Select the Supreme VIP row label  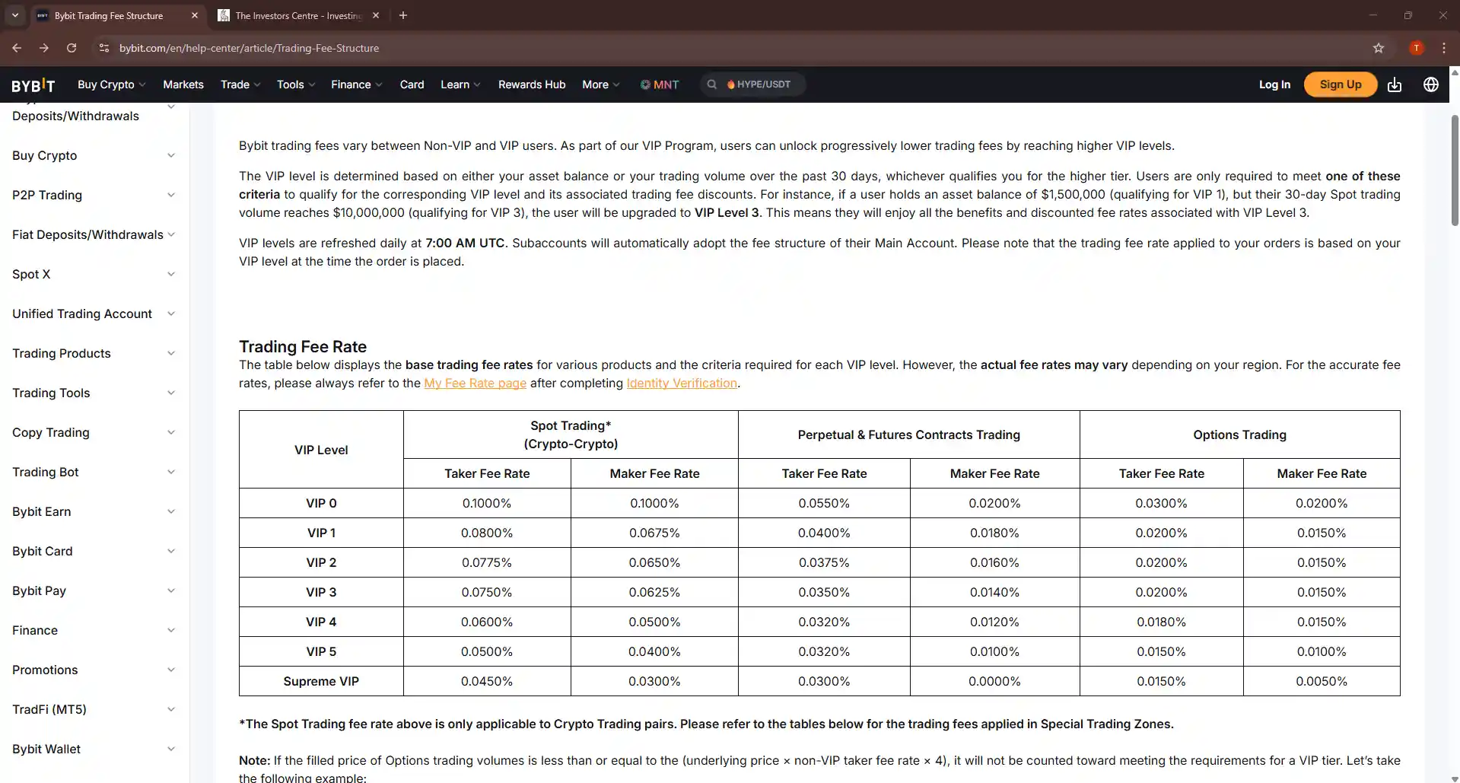click(x=321, y=681)
